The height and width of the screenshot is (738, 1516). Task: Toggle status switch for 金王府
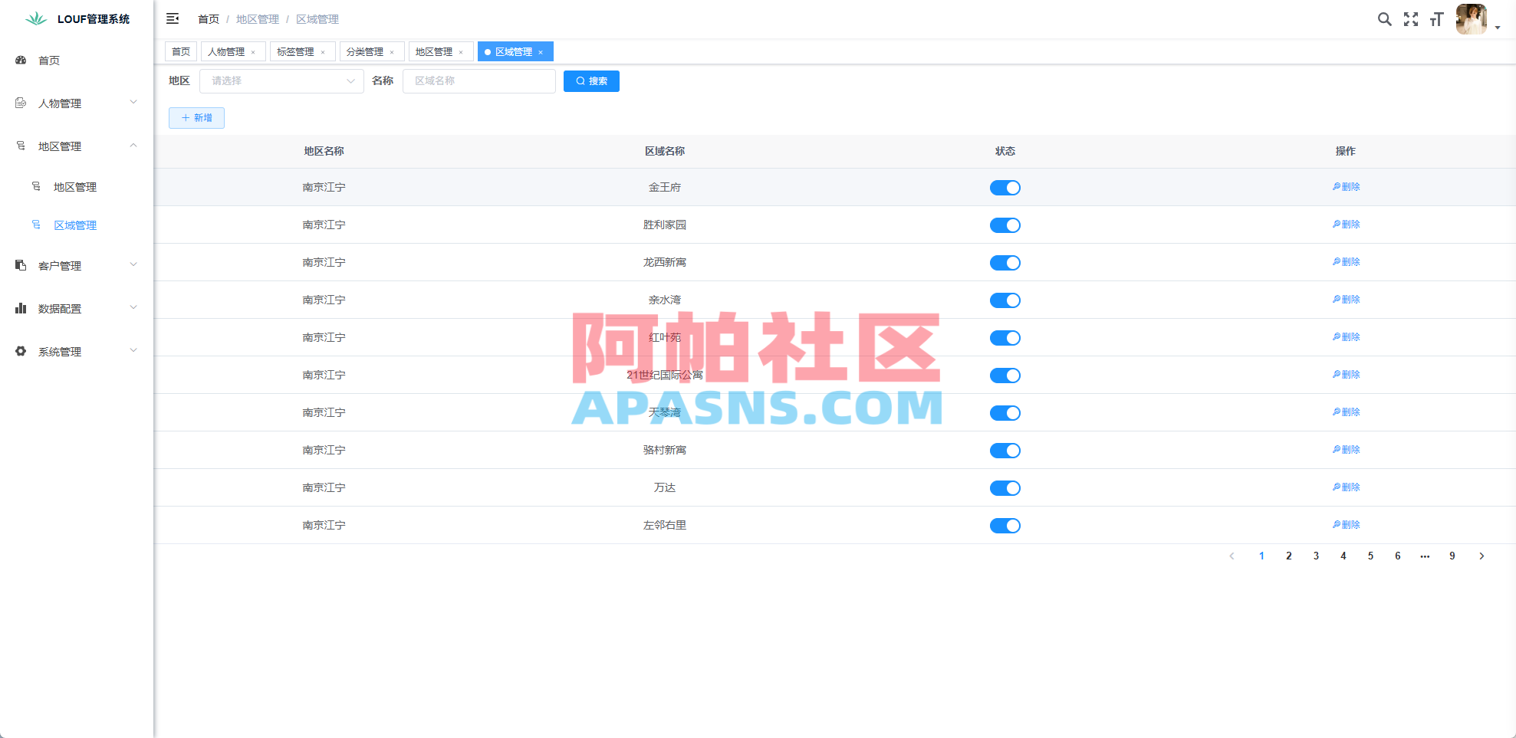coord(1005,188)
